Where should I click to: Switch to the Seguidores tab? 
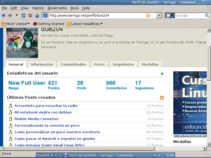click(x=123, y=64)
